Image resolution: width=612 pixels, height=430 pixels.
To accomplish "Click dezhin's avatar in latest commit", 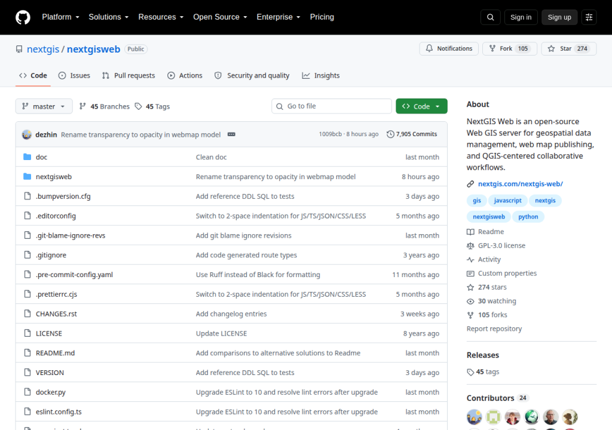I will point(26,134).
